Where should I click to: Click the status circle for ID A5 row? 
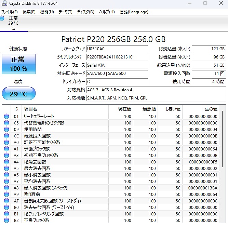pos(6,168)
